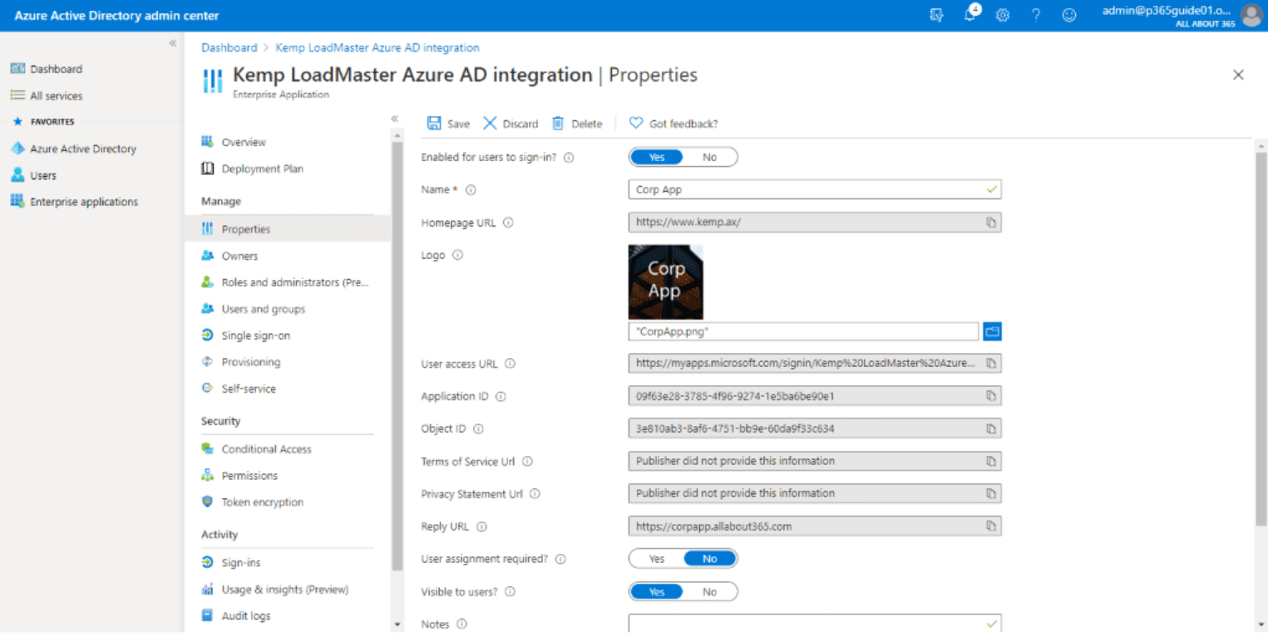The image size is (1268, 641).
Task: Set Enabled for users to sign-in to Yes
Action: pyautogui.click(x=656, y=157)
